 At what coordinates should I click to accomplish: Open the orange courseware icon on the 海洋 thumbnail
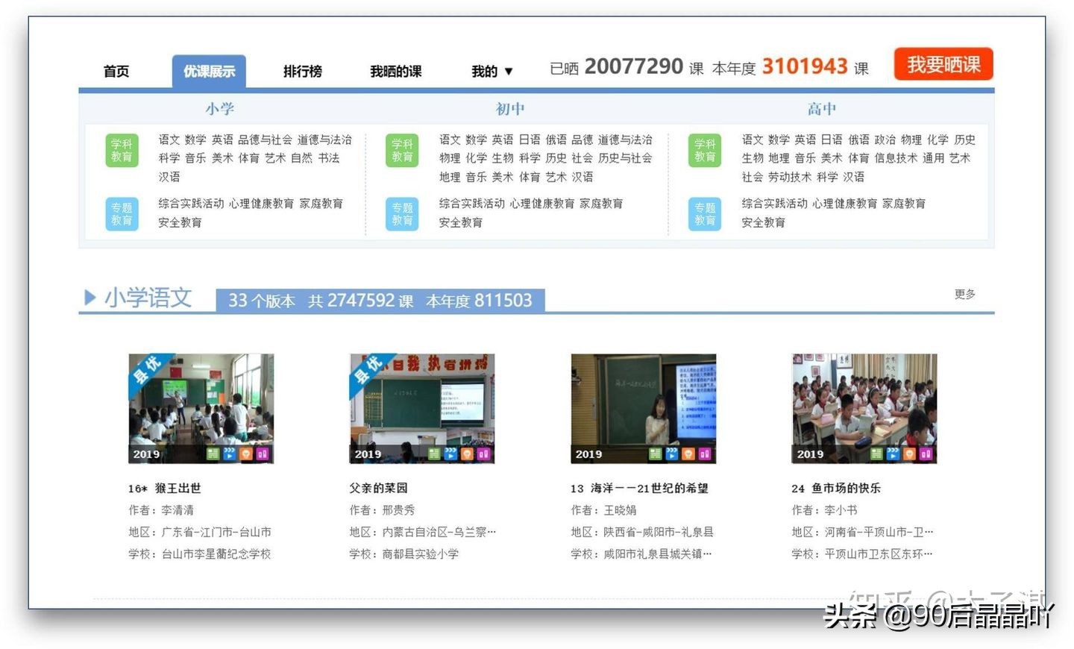688,453
